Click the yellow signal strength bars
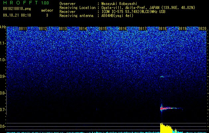 (x=165, y=128)
